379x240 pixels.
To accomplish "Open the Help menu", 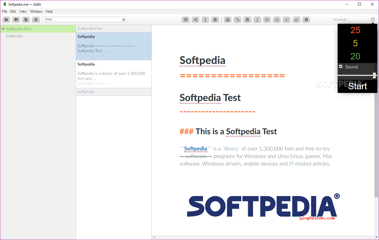I will (49, 11).
